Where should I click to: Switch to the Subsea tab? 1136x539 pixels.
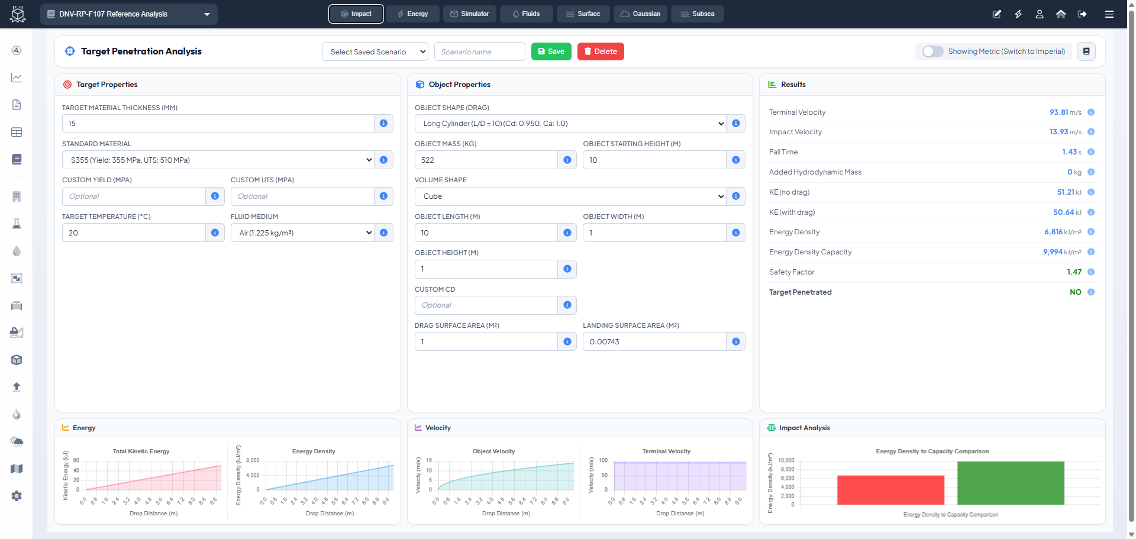[697, 14]
